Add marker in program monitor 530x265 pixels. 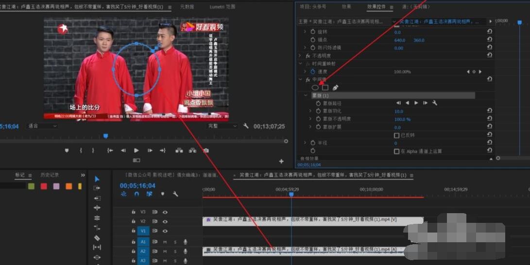pos(67,150)
